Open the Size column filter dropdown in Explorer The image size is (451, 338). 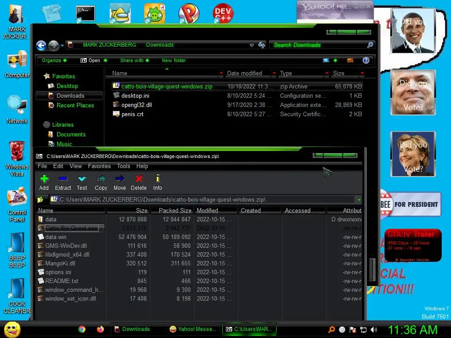pos(362,73)
